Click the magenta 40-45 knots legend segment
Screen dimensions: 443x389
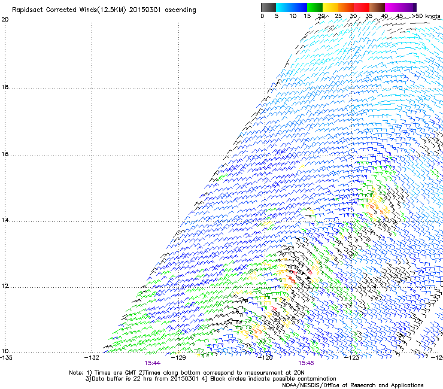coord(393,7)
